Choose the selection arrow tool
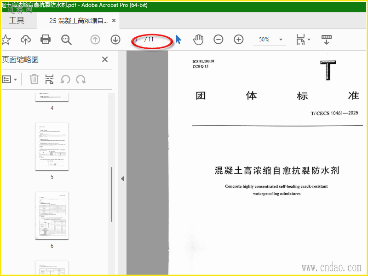 pos(178,40)
